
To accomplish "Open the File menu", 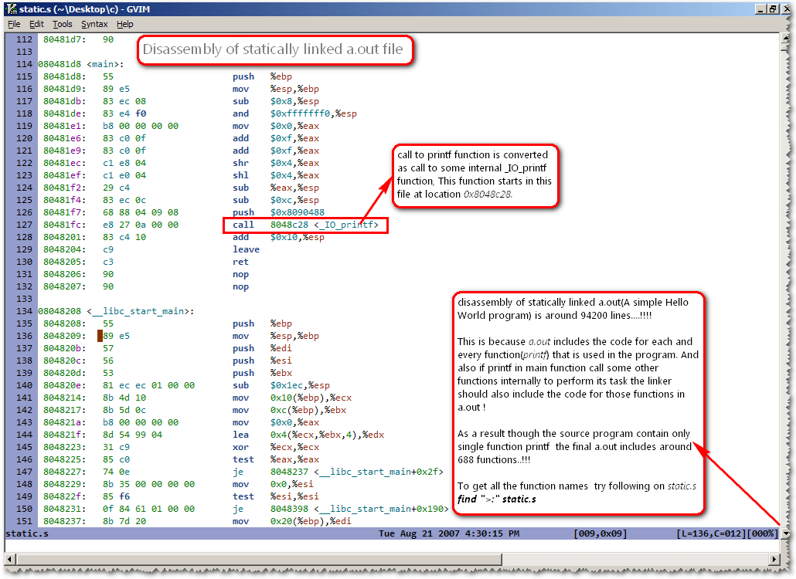I will coord(14,25).
